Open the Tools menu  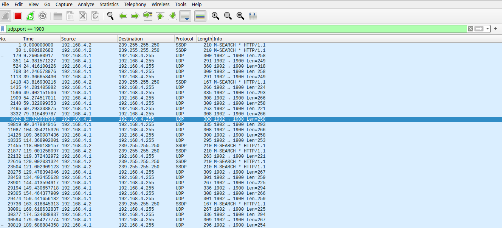(x=181, y=4)
